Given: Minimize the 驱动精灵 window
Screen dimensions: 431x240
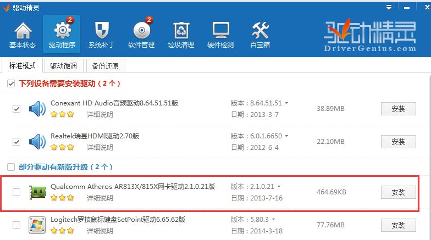Looking at the screenshot, I should click(407, 8).
